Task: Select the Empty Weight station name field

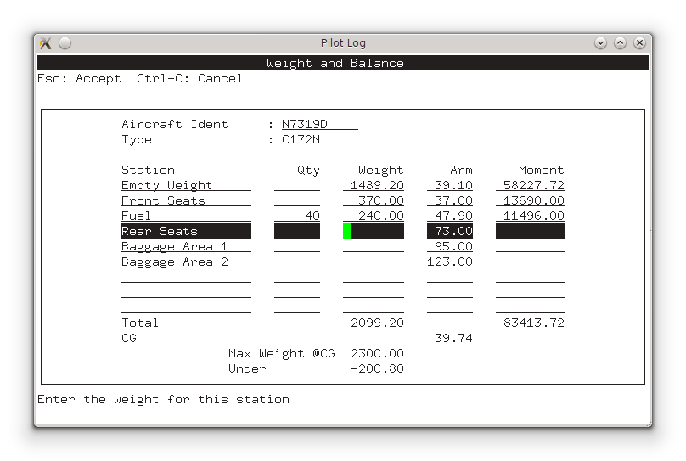Action: [x=186, y=186]
